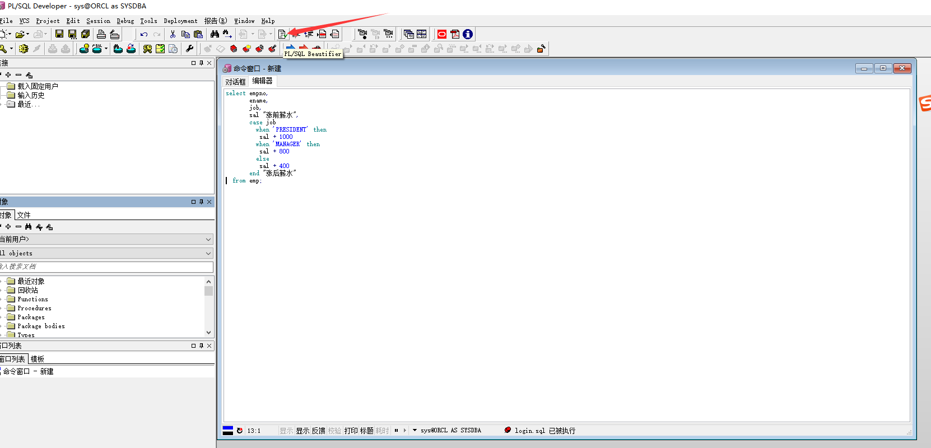Open the Tools menu

148,21
